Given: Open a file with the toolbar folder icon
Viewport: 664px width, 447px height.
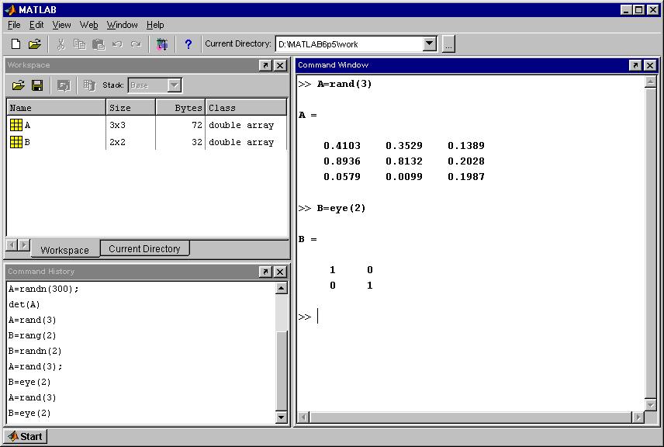Looking at the screenshot, I should 35,44.
